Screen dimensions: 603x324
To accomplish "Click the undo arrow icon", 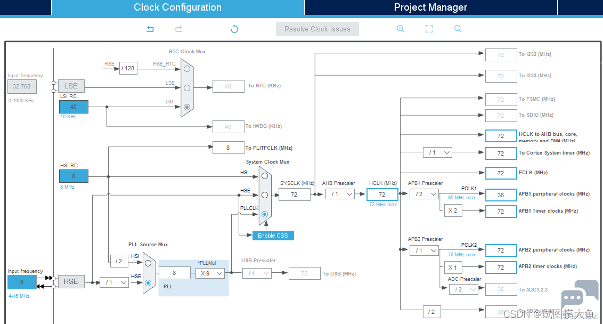I will tap(150, 29).
